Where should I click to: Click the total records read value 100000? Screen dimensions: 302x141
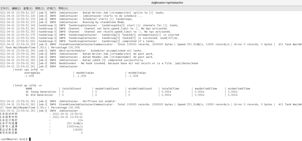(x=78, y=130)
